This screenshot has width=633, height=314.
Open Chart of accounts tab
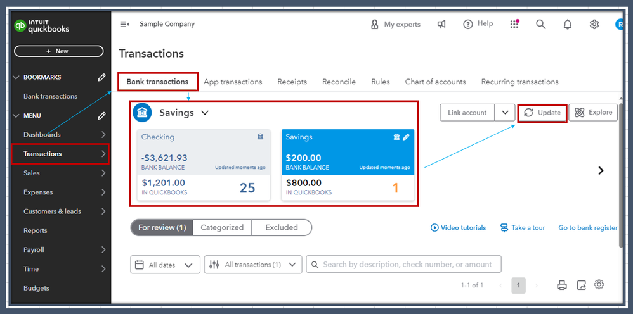coord(436,82)
